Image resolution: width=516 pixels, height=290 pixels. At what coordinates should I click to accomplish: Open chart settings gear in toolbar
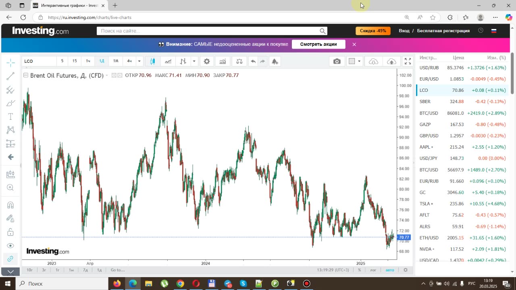[x=207, y=61]
